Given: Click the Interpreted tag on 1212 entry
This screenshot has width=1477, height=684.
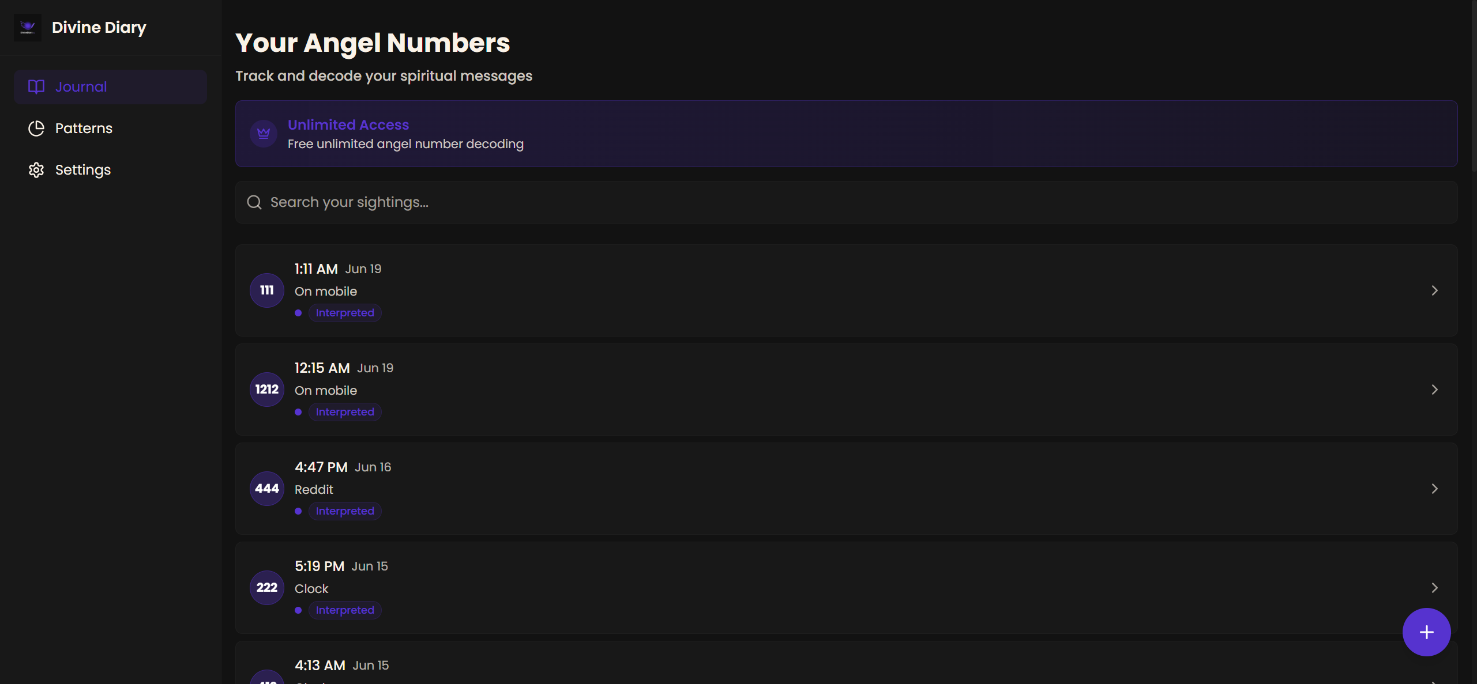Looking at the screenshot, I should coord(345,412).
